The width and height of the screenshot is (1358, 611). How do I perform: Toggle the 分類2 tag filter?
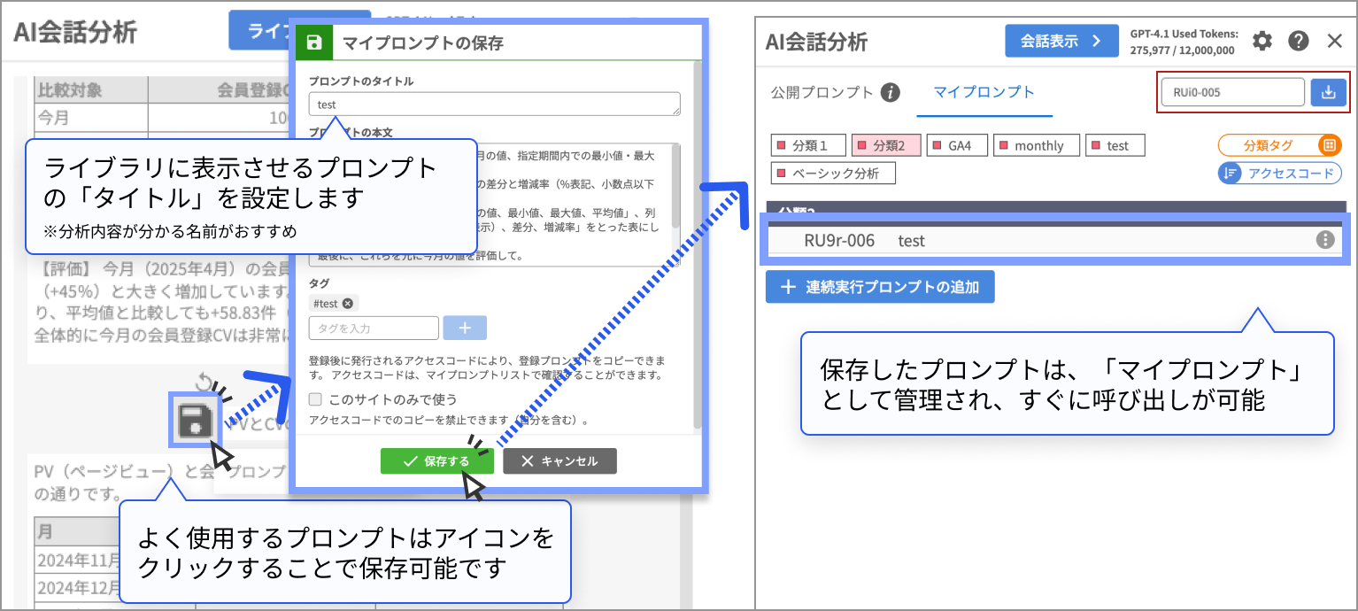coord(885,146)
